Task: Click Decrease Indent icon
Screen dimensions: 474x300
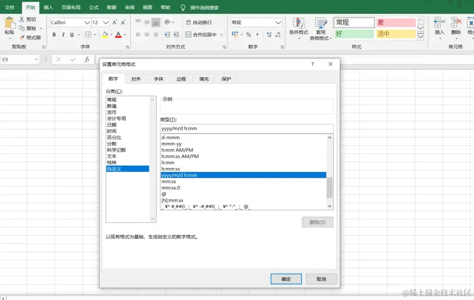Action: pyautogui.click(x=167, y=35)
